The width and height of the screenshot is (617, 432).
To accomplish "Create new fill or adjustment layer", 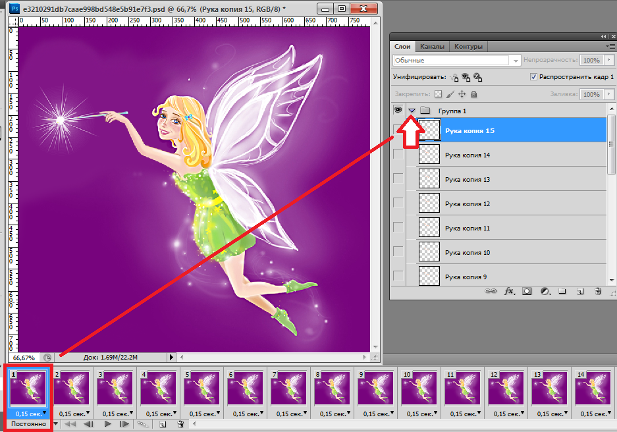I will tap(545, 291).
